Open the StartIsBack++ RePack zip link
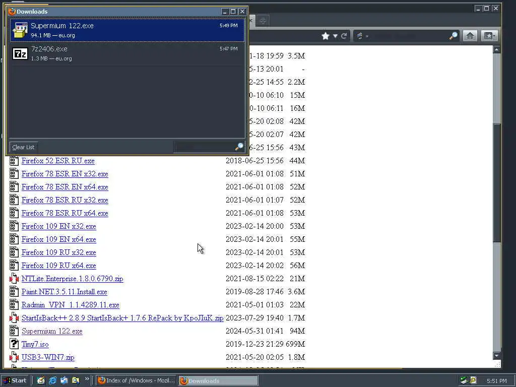Image resolution: width=516 pixels, height=387 pixels. pos(122,318)
